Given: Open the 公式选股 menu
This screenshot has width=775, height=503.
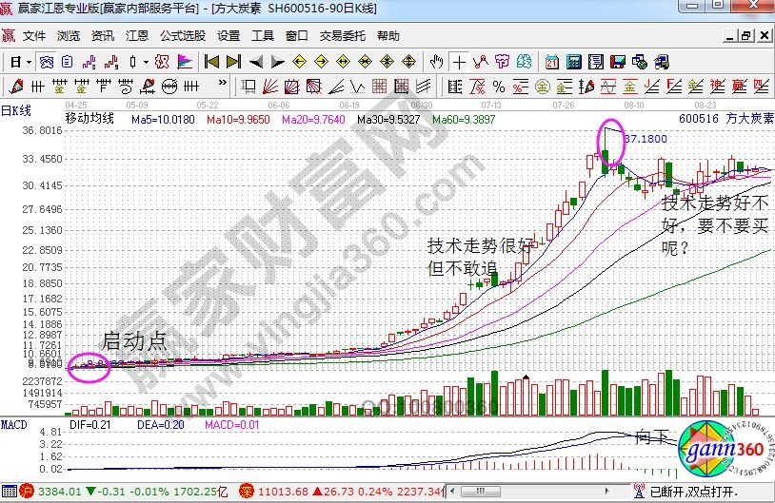Looking at the screenshot, I should point(182,36).
